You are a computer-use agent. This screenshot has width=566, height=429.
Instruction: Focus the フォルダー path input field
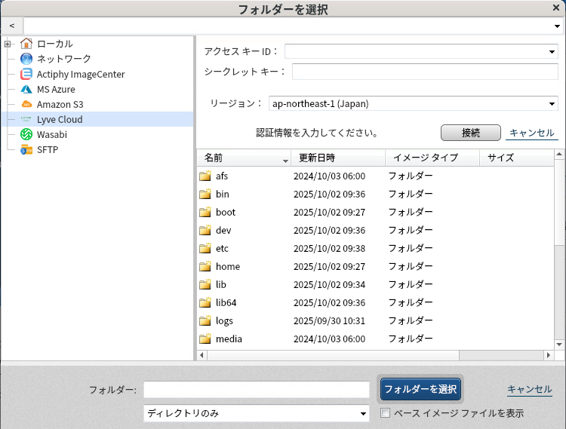point(257,390)
